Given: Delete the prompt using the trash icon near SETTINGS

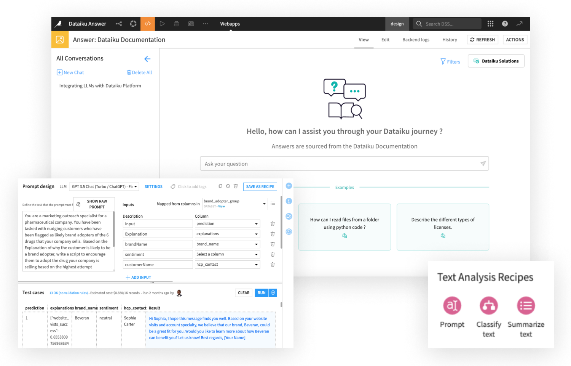Looking at the screenshot, I should [236, 186].
